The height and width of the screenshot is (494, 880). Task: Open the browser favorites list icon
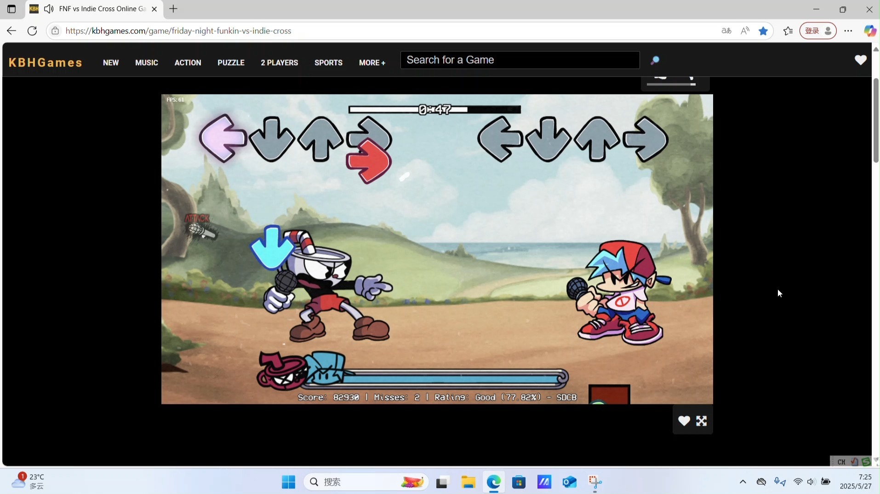click(788, 31)
